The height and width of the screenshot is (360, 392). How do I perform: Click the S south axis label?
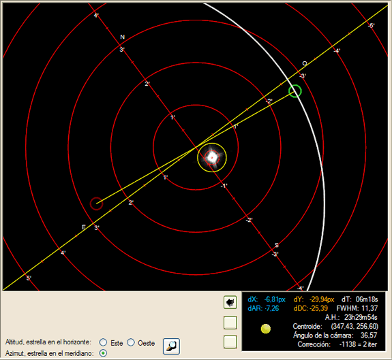(x=277, y=245)
